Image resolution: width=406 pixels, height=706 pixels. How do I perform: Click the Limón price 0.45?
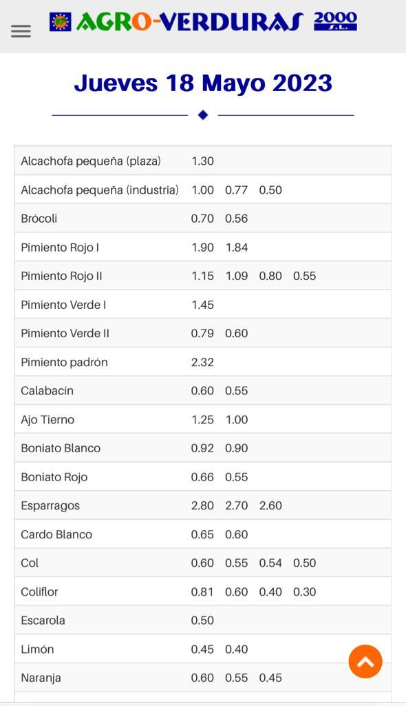point(202,649)
